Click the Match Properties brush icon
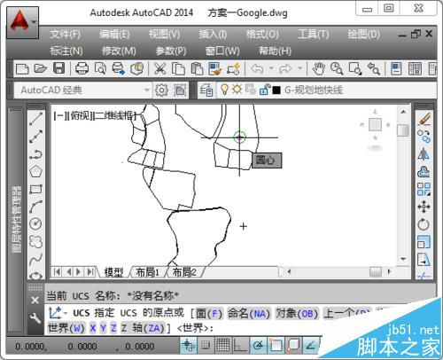The height and width of the screenshot is (360, 443). pos(214,68)
